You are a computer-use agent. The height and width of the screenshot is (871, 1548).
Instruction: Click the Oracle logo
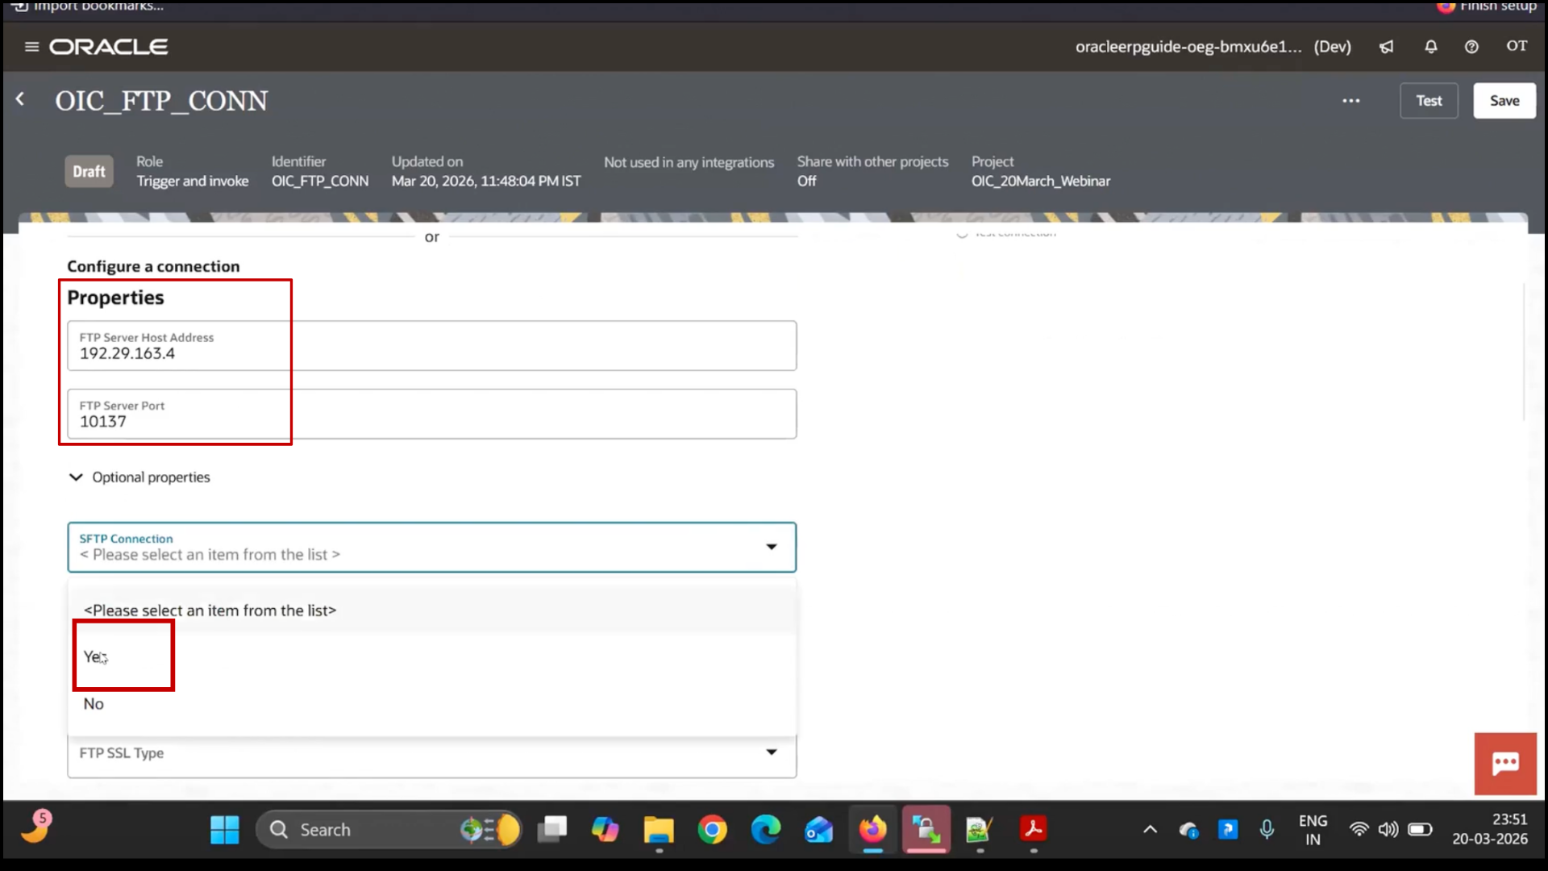coord(109,47)
